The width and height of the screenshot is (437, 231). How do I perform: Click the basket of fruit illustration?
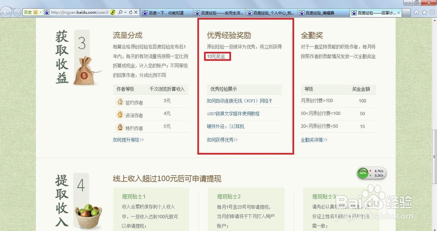88,216
